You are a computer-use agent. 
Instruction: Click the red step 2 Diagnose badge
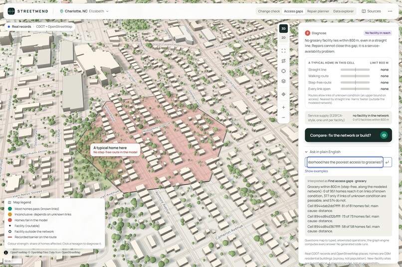pos(307,33)
